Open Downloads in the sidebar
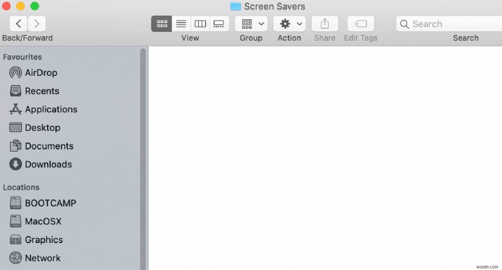 point(40,164)
